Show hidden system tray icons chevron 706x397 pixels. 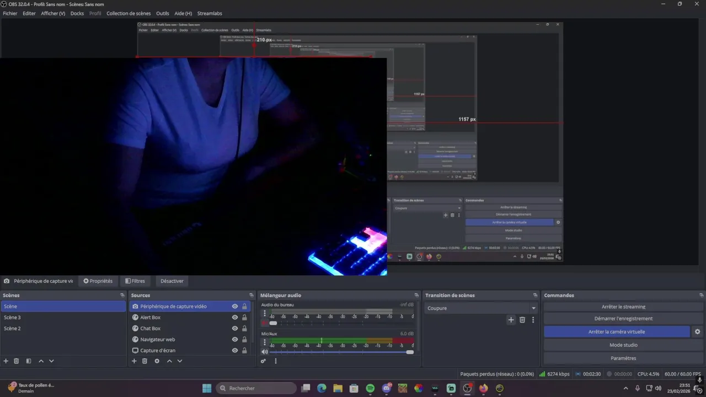tap(625, 388)
